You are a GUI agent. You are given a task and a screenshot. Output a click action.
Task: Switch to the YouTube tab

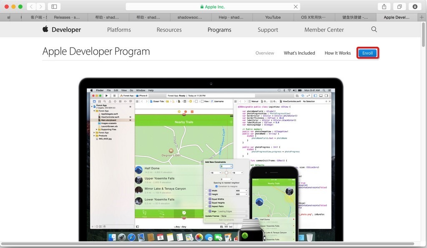[x=273, y=17]
